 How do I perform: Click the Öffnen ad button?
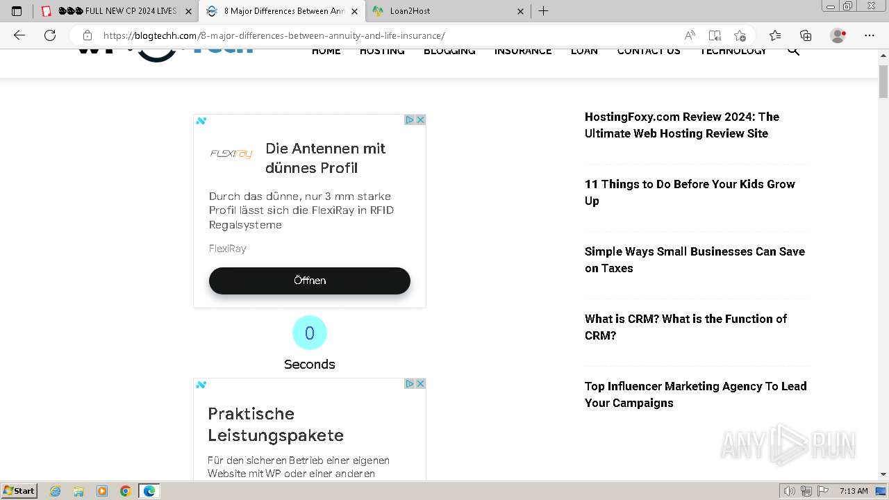coord(310,281)
